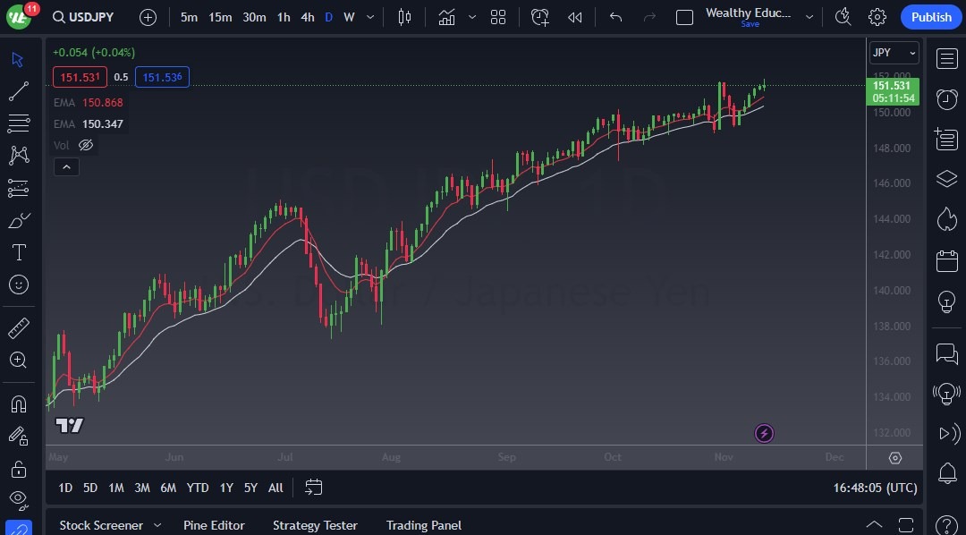Open the Pine Editor tab
The image size is (966, 535).
[214, 525]
